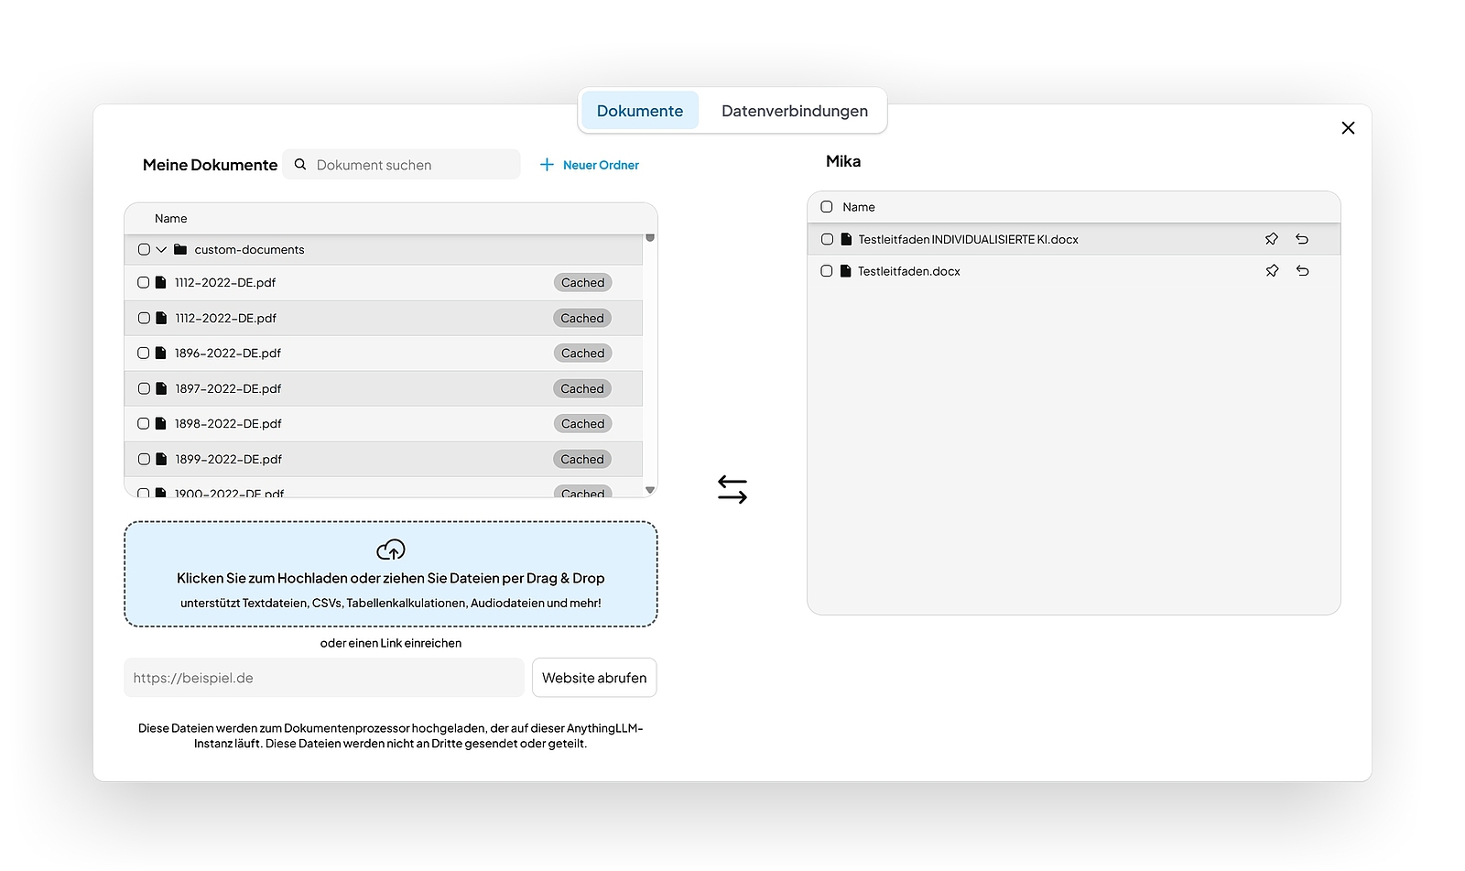
Task: Toggle the select-all Name checkbox in Mika panel
Action: [x=827, y=207]
